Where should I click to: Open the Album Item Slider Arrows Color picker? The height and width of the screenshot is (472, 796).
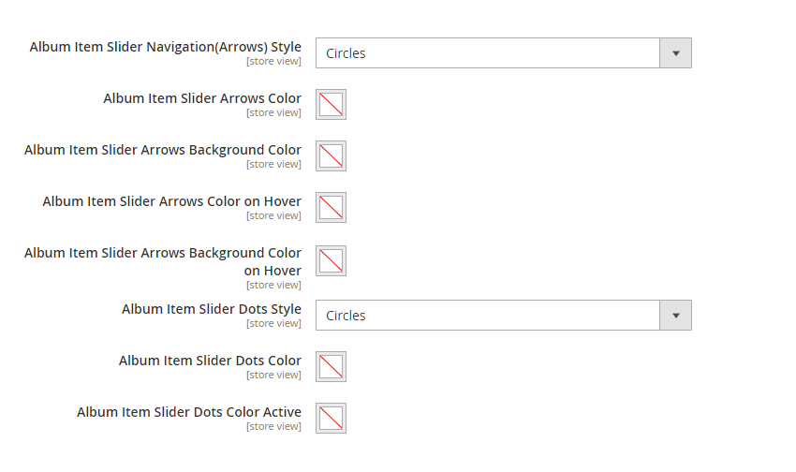pos(331,105)
